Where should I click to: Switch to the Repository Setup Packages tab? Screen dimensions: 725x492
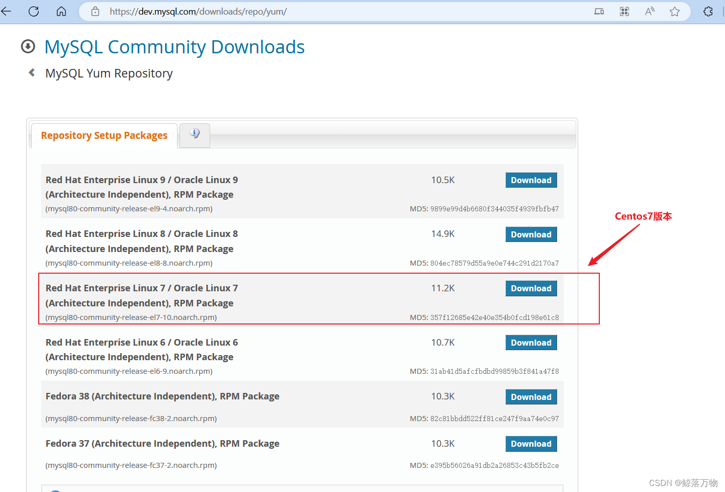click(104, 135)
